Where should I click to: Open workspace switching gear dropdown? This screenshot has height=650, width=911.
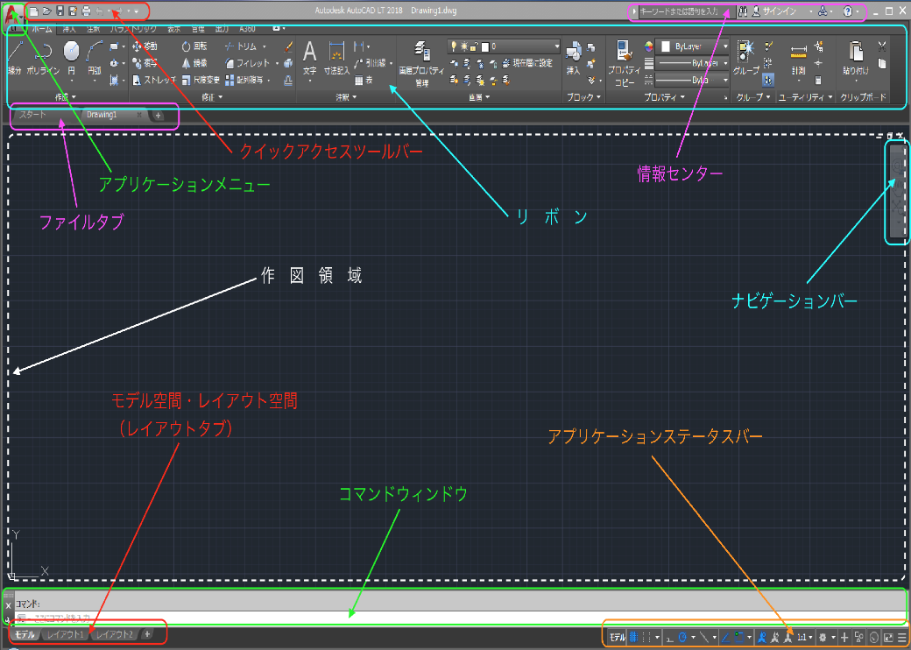[827, 637]
